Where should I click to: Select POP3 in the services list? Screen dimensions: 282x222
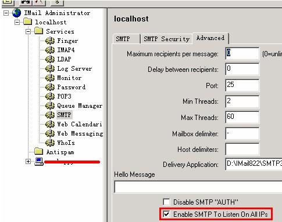[64, 96]
